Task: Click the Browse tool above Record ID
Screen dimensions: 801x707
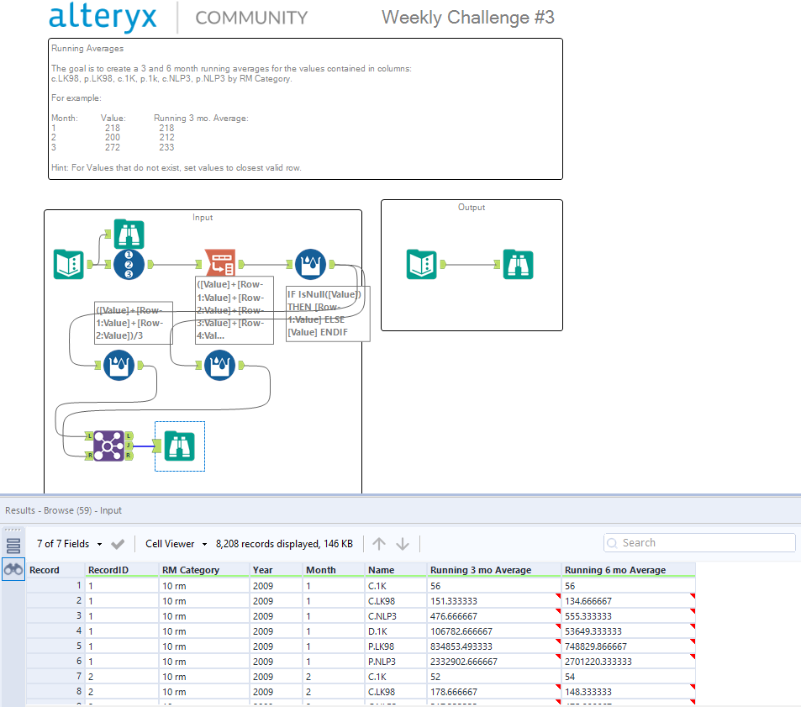Action: [x=129, y=234]
